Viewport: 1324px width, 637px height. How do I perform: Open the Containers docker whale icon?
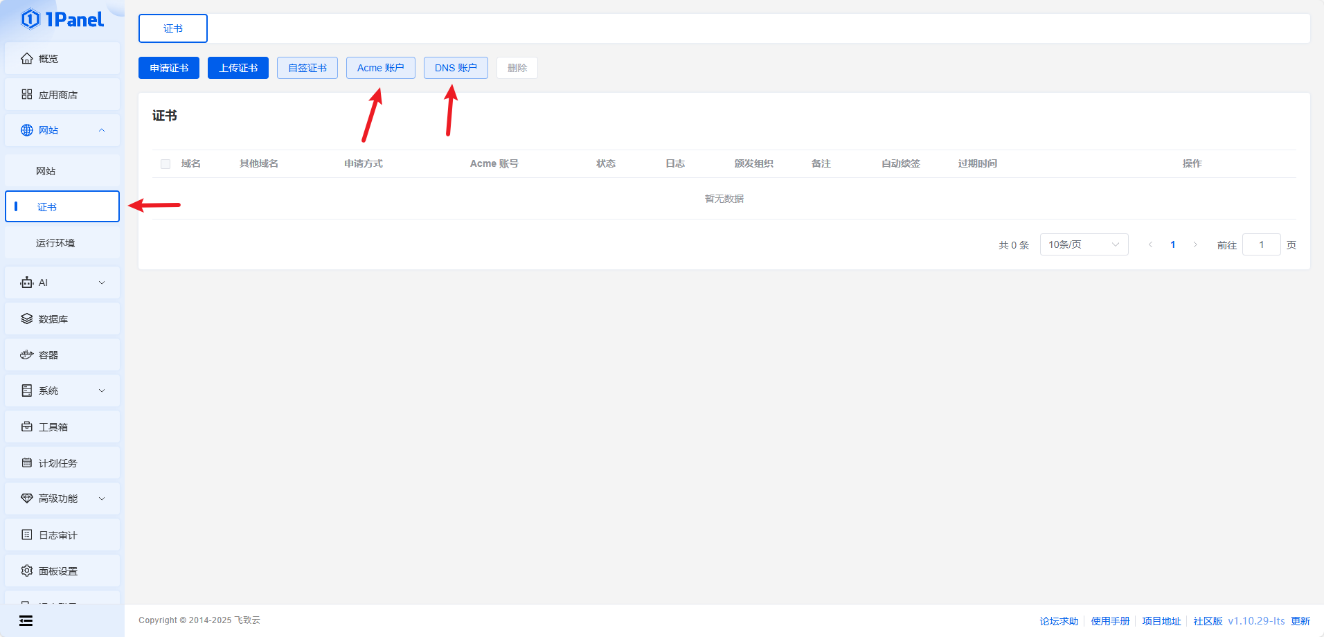pyautogui.click(x=26, y=355)
